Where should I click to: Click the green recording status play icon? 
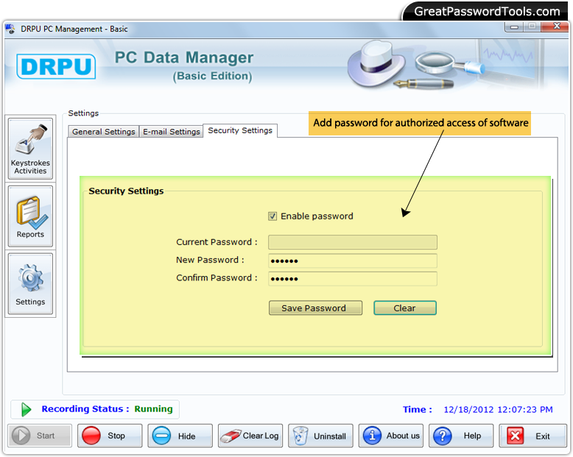(26, 409)
